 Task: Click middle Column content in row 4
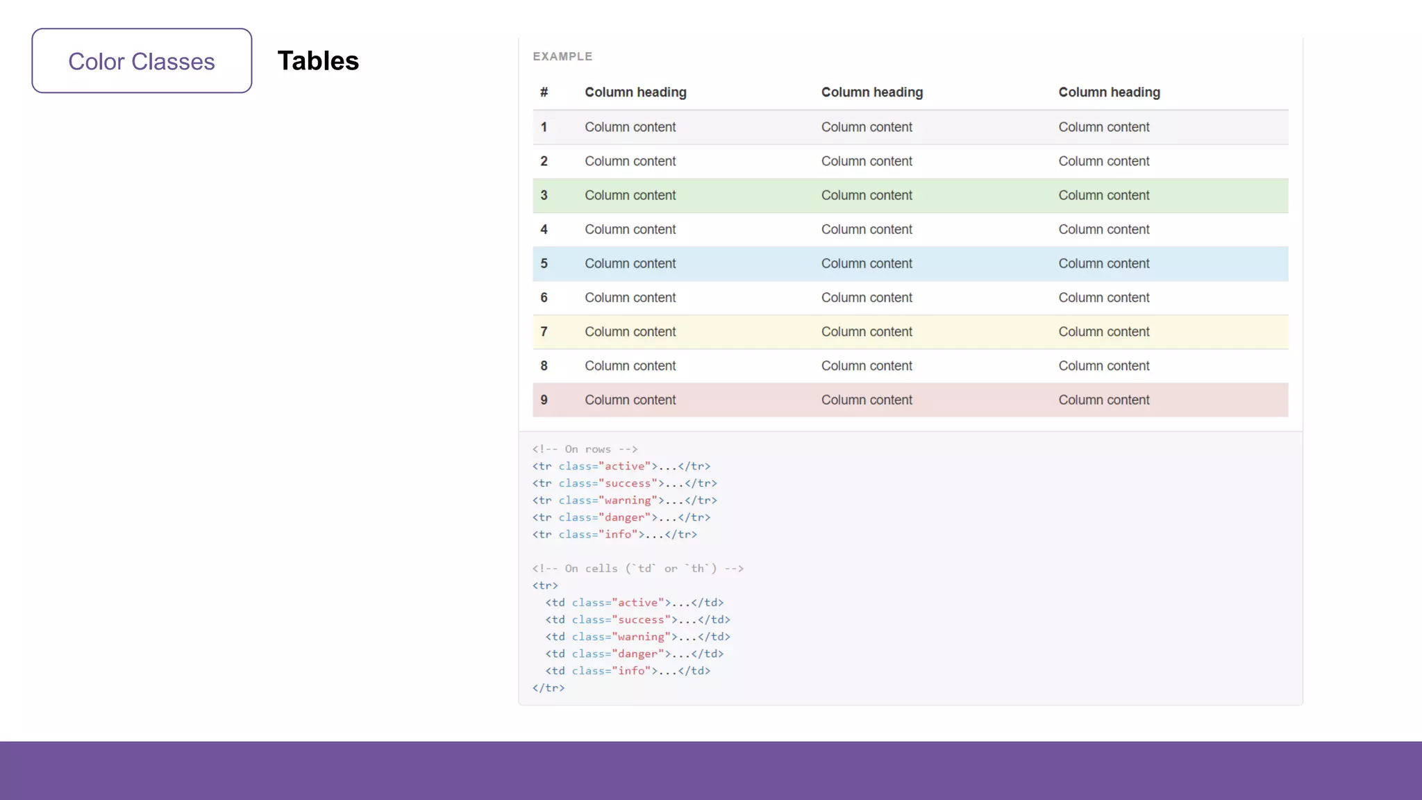pos(867,229)
